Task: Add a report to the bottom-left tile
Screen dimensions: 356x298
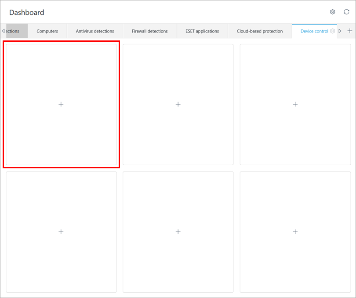Action: pos(61,232)
